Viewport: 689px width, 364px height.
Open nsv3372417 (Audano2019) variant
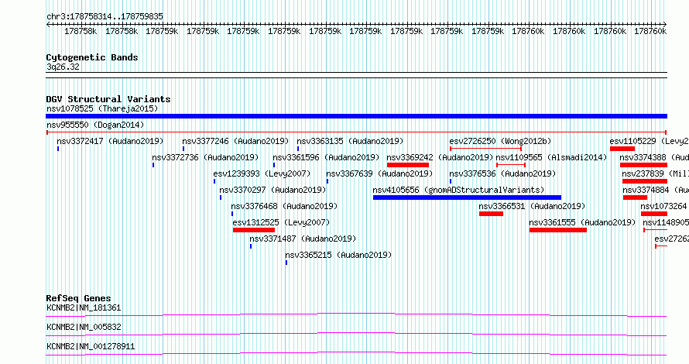tap(110, 141)
